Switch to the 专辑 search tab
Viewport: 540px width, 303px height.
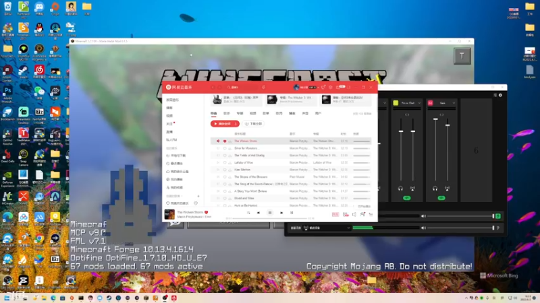pos(240,113)
